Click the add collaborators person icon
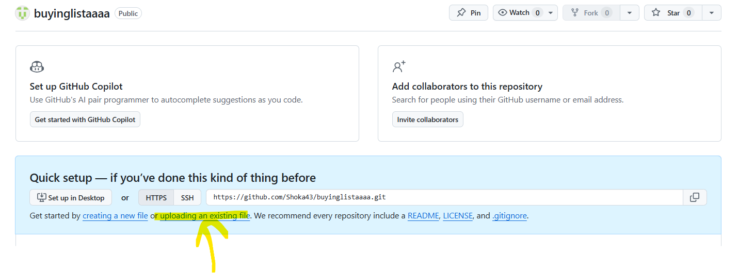Screen dimensions: 738x273 (399, 67)
